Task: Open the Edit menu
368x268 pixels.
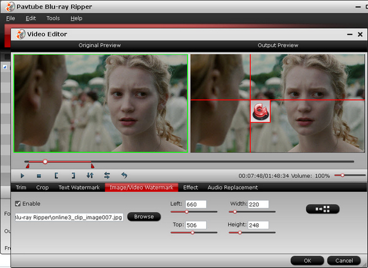Action: click(x=31, y=18)
